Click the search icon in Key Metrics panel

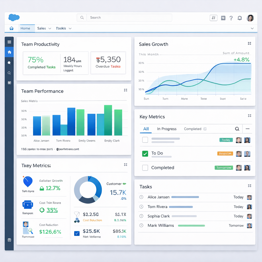[237, 129]
